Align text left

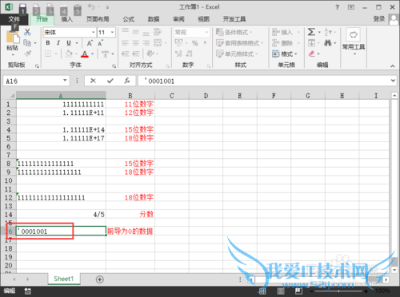click(126, 43)
